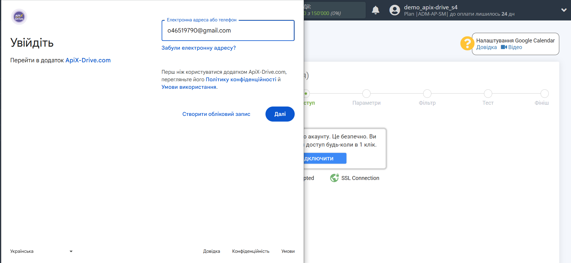Click the video camera icon next to Відео
This screenshot has width=571, height=263.
pos(504,47)
